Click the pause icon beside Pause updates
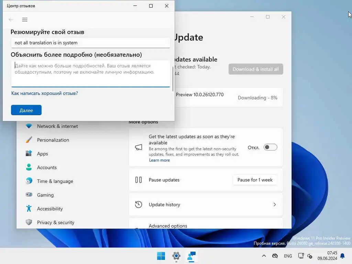The width and height of the screenshot is (352, 264). tap(139, 180)
